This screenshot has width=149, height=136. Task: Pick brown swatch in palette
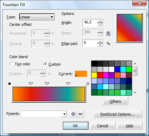click(x=129, y=75)
